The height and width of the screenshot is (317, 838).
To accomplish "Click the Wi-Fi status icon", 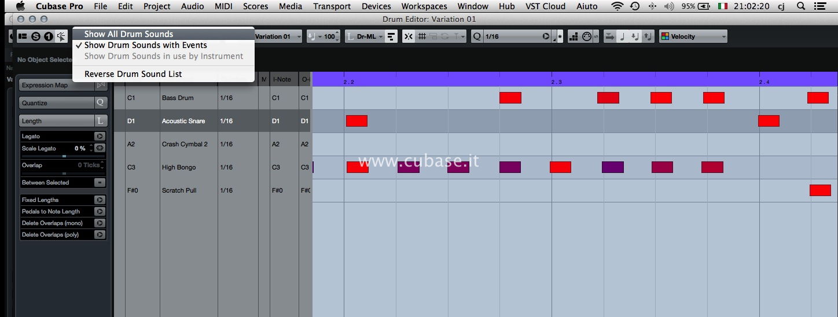I will [x=618, y=6].
